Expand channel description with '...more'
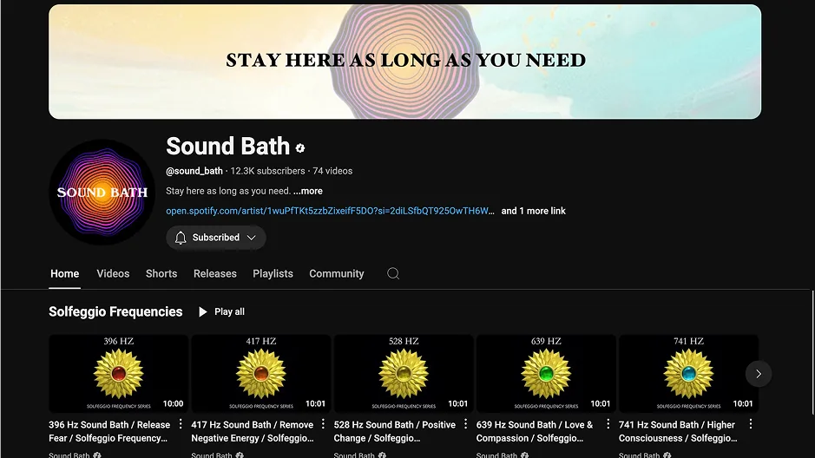Screen dimensions: 815x458 [x=308, y=191]
